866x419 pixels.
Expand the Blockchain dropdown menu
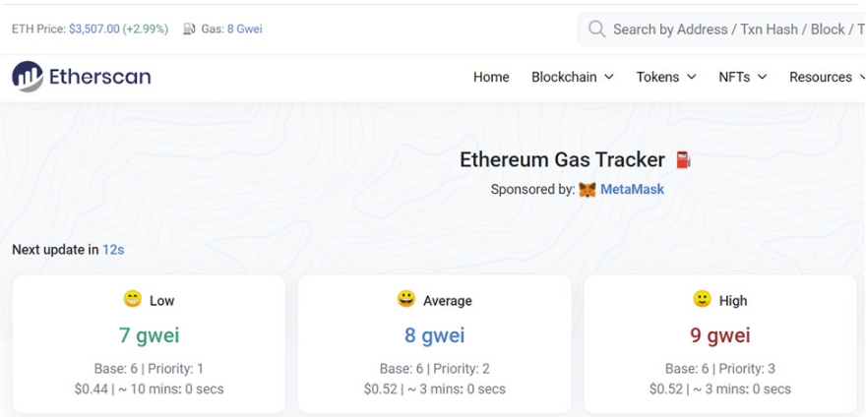tap(572, 78)
